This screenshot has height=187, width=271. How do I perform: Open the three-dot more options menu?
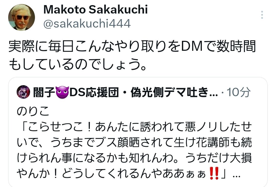[262, 15]
